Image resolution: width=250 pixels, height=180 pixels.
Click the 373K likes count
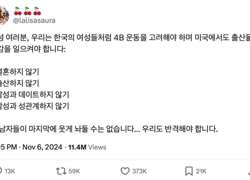(139, 171)
